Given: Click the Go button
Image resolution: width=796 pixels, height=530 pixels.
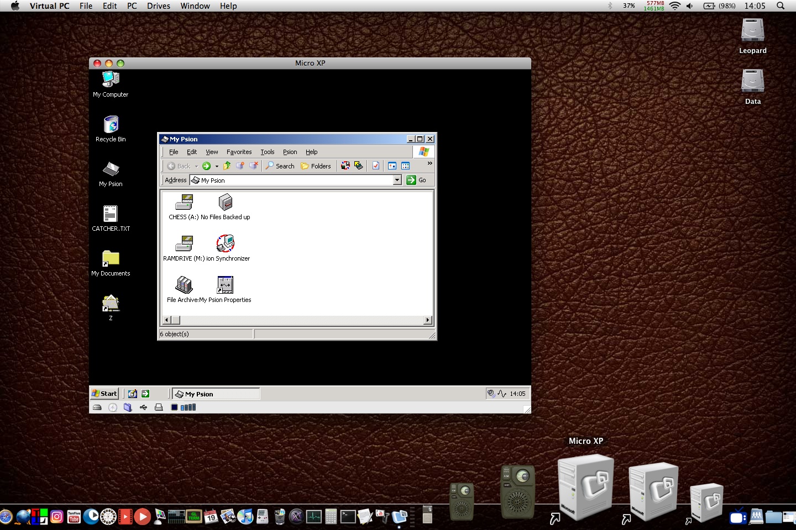Looking at the screenshot, I should click(x=417, y=180).
